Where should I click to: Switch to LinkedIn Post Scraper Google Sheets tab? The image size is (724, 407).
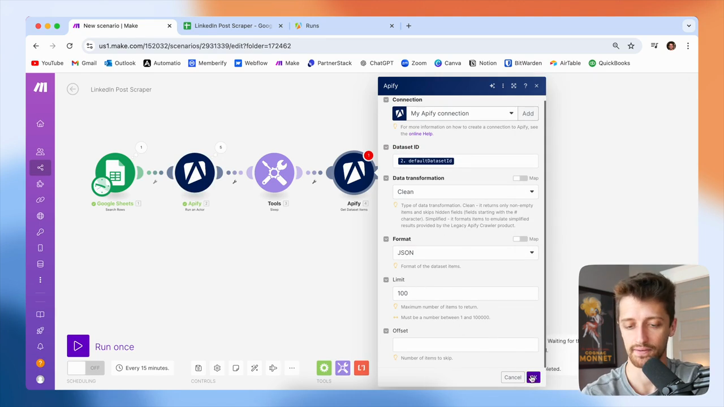coord(233,26)
